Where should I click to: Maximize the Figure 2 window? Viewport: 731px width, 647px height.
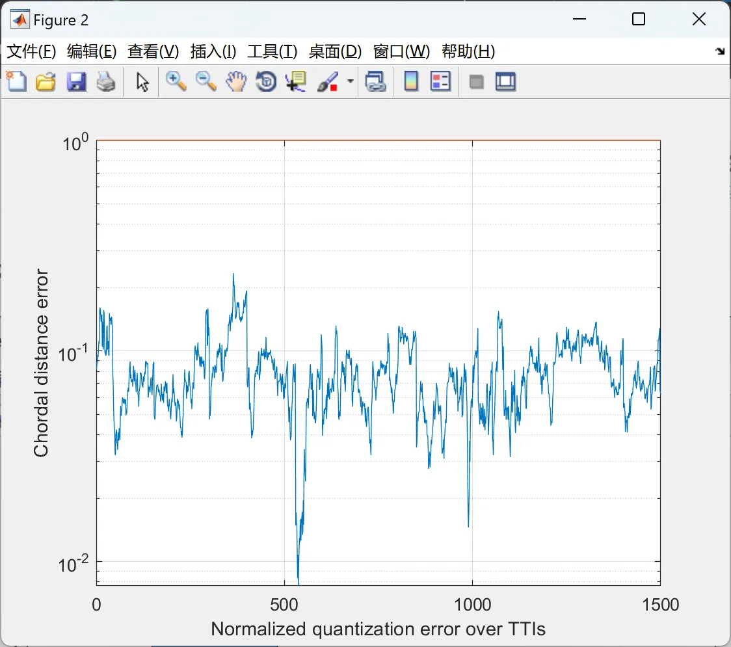[638, 19]
